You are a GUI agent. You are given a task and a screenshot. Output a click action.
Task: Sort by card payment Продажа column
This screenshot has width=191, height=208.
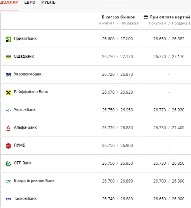point(181,23)
